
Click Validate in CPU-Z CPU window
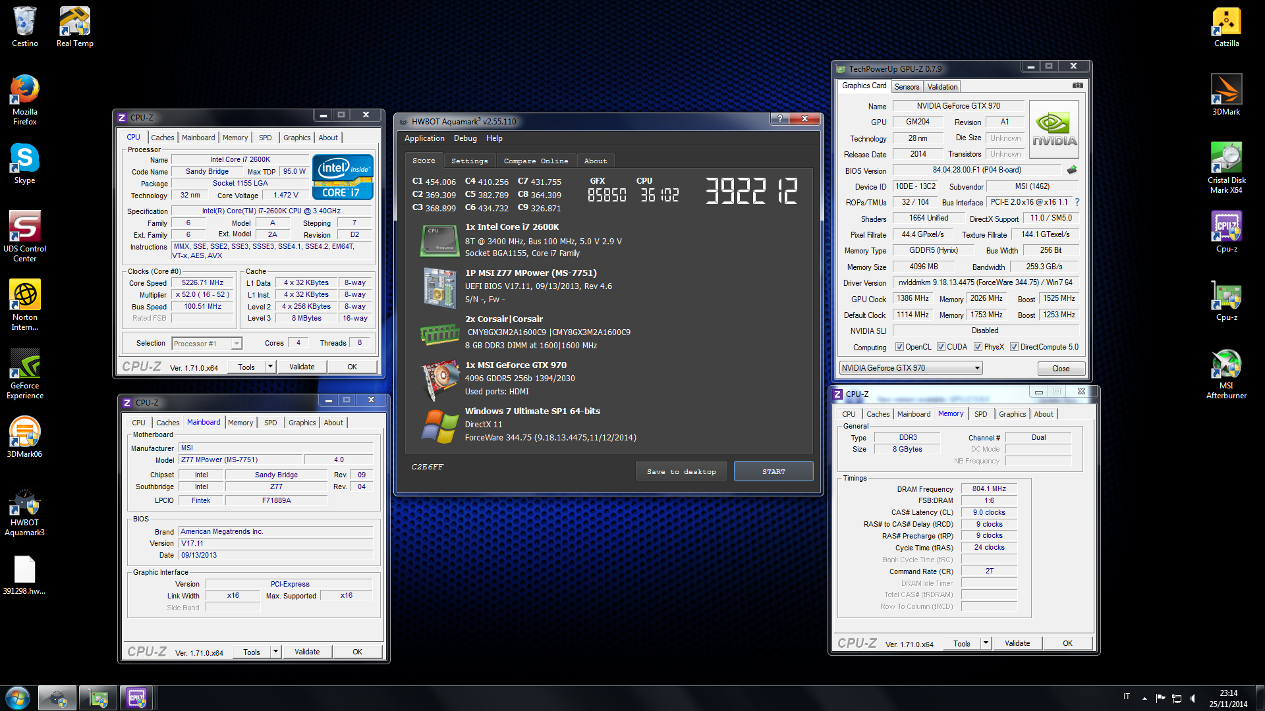tap(302, 367)
